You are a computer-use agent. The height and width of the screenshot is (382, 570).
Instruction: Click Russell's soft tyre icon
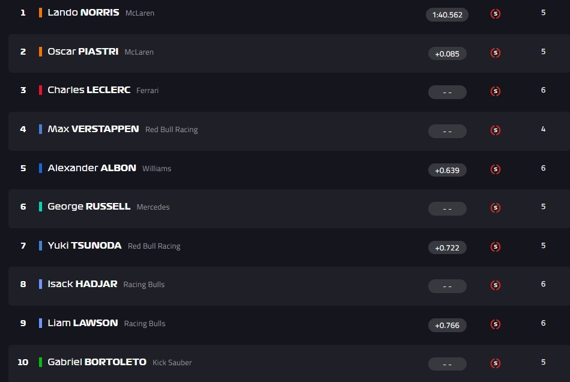[496, 208]
